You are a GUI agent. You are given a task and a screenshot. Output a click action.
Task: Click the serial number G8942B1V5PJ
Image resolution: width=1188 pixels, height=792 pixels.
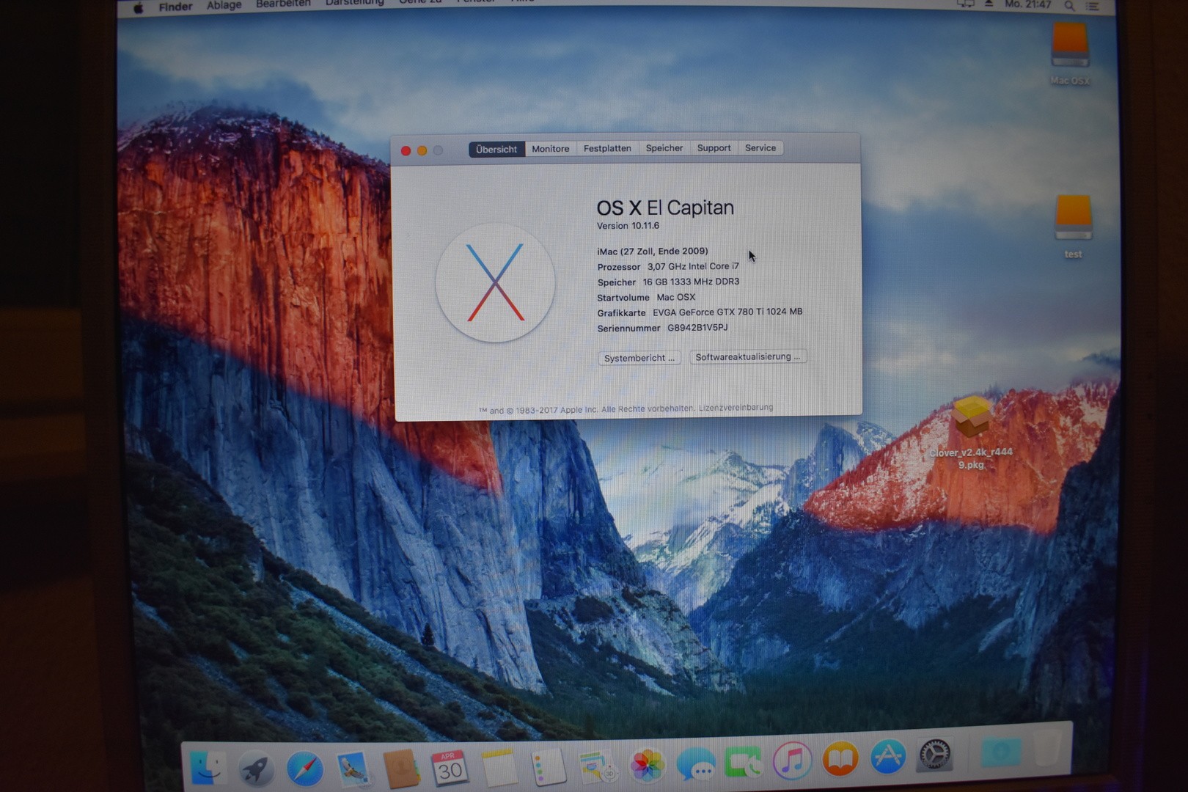pyautogui.click(x=697, y=328)
